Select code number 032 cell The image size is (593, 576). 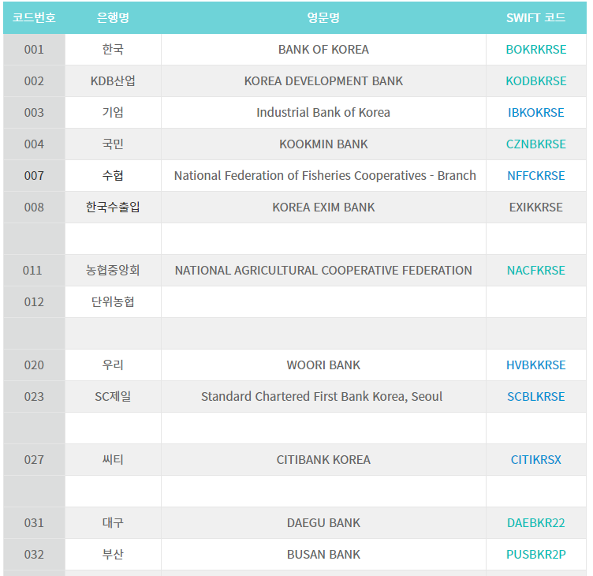pos(34,555)
